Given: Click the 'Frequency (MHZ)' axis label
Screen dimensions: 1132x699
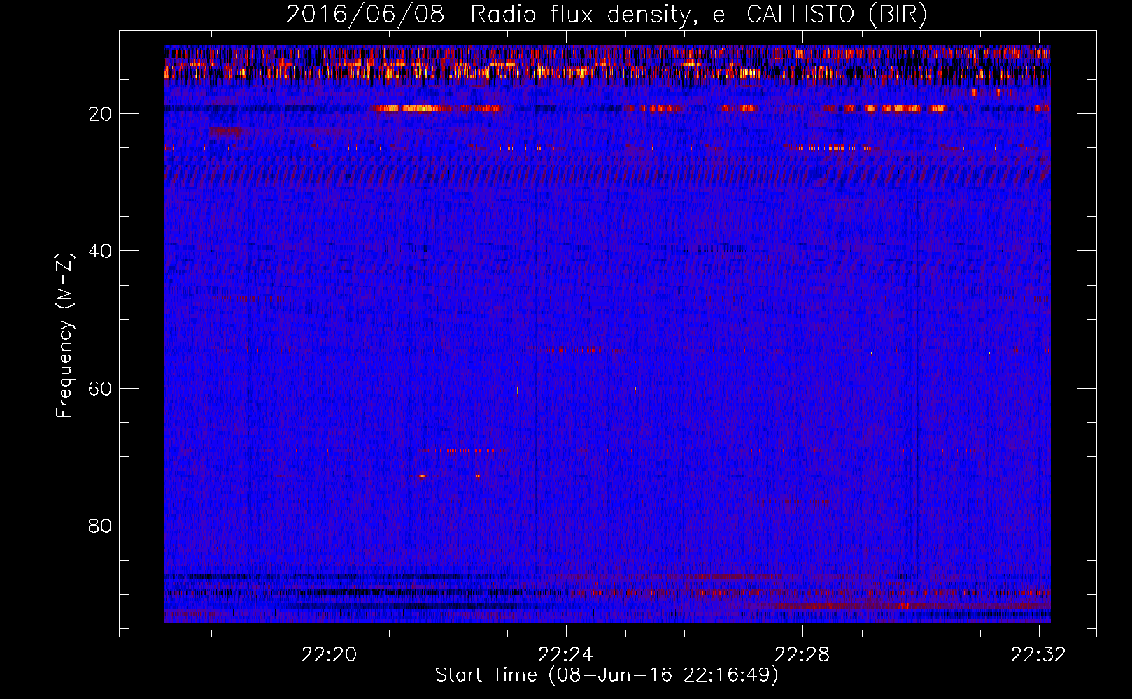Looking at the screenshot, I should pos(64,336).
